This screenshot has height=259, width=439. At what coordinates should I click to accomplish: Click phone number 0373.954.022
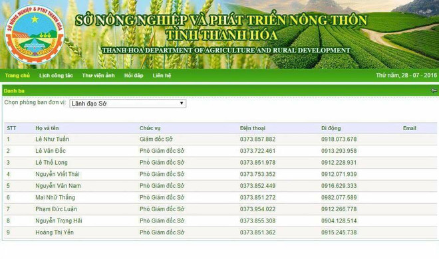tap(257, 209)
